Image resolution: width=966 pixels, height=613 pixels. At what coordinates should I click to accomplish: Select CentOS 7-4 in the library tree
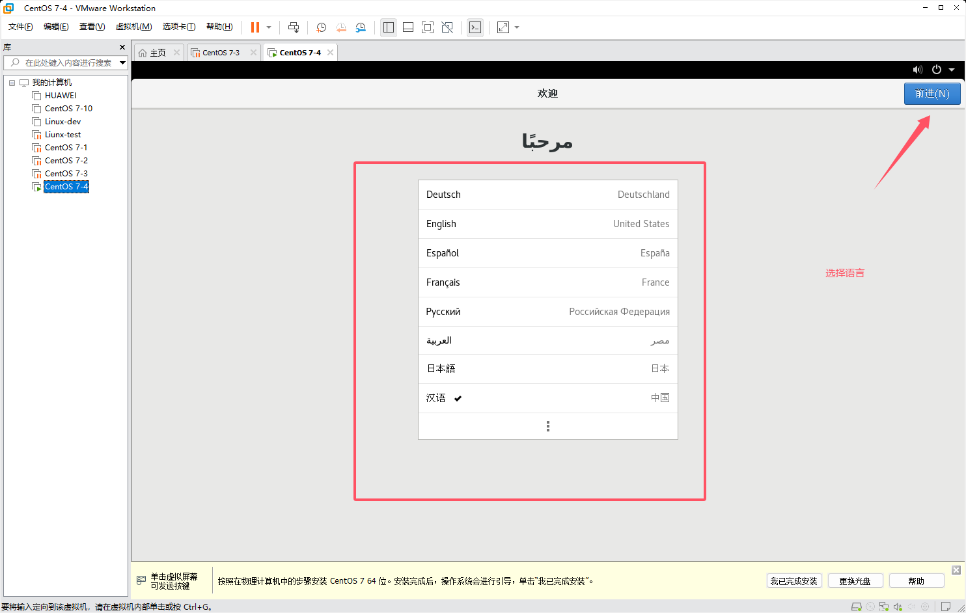click(66, 187)
